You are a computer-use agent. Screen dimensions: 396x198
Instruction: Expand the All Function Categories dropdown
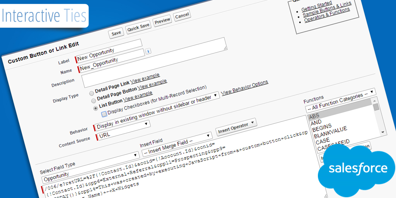[340, 98]
